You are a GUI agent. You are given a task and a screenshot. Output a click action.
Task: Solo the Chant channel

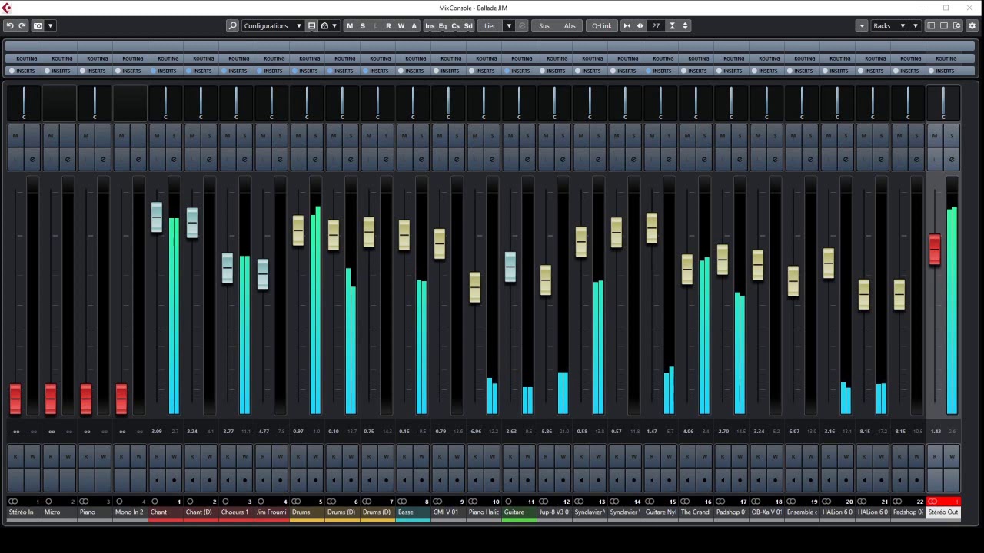[174, 136]
